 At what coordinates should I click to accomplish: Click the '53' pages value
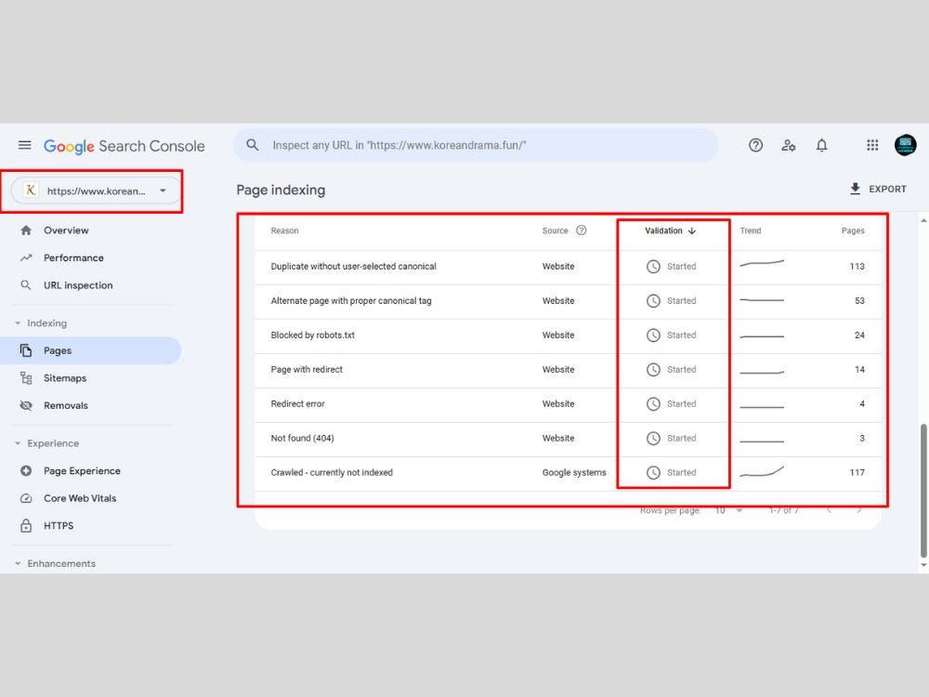coord(859,300)
